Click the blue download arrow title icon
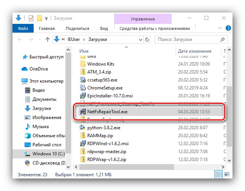This screenshot has height=191, width=245. 19,18
